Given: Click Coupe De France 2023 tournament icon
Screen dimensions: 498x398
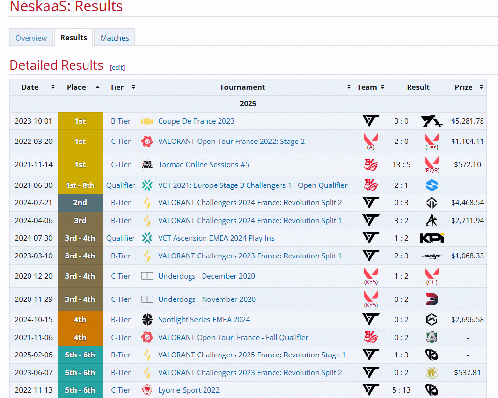Looking at the screenshot, I should pyautogui.click(x=147, y=121).
